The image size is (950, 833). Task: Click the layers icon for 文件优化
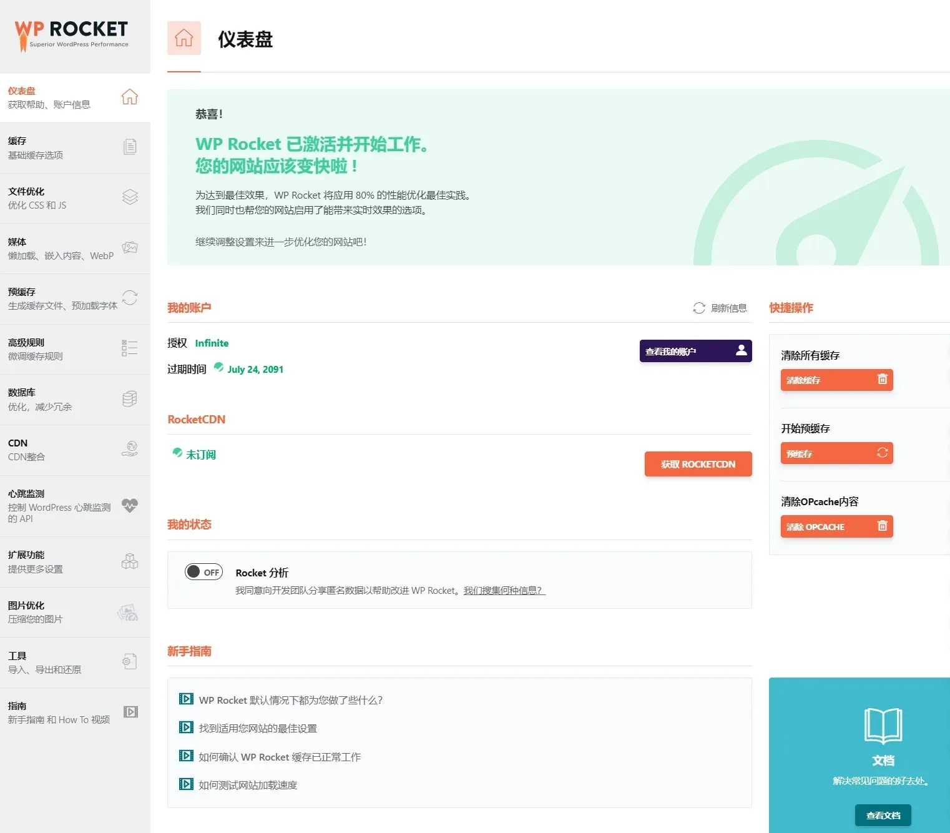[x=130, y=197]
